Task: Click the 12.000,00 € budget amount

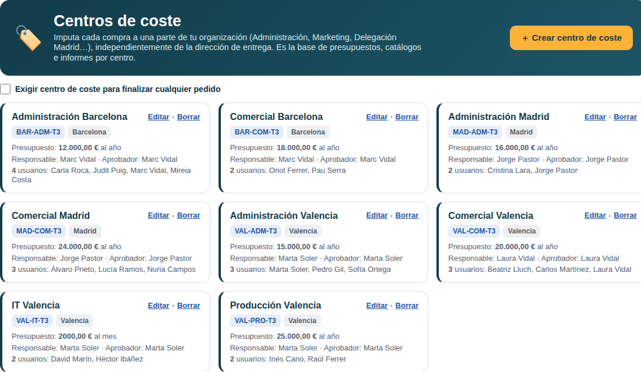Action: pos(79,148)
